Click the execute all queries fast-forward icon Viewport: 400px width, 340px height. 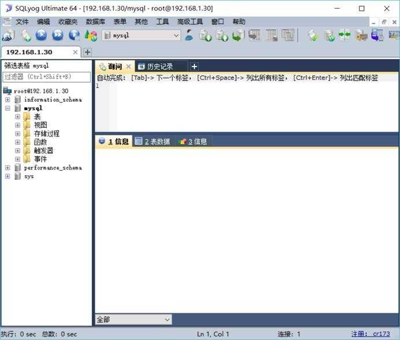pos(58,35)
